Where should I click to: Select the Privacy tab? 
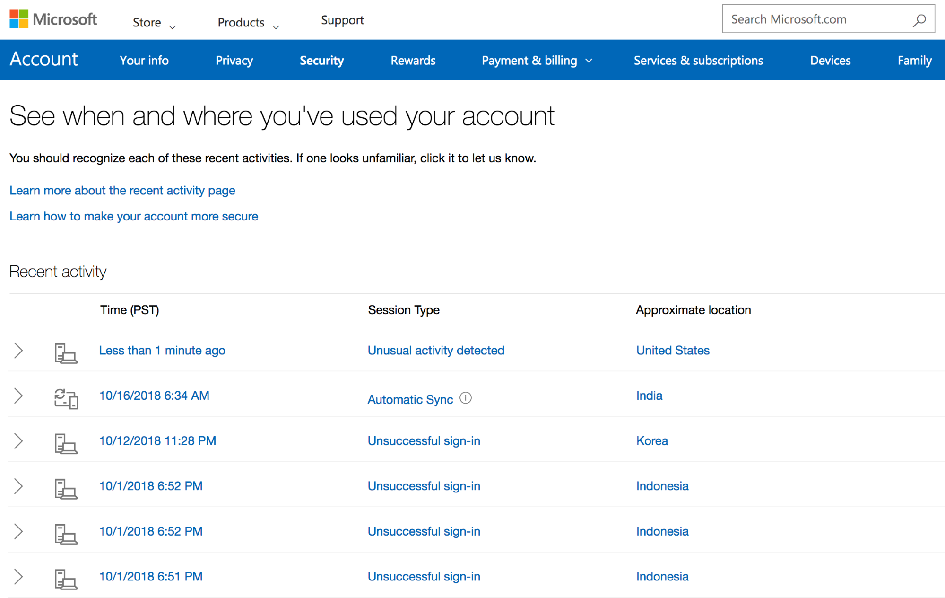pyautogui.click(x=234, y=61)
